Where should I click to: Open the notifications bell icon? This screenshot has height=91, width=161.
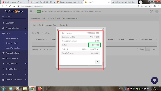click(x=151, y=11)
